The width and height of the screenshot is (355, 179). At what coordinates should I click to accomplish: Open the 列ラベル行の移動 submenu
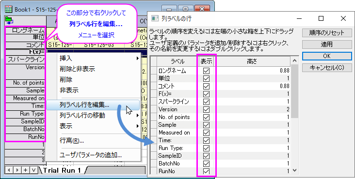pyautogui.click(x=93, y=115)
